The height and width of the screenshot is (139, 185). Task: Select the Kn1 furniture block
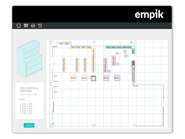[62, 44]
